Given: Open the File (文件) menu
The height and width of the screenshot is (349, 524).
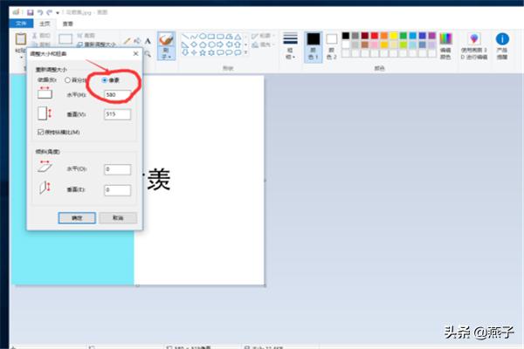Looking at the screenshot, I should point(21,24).
